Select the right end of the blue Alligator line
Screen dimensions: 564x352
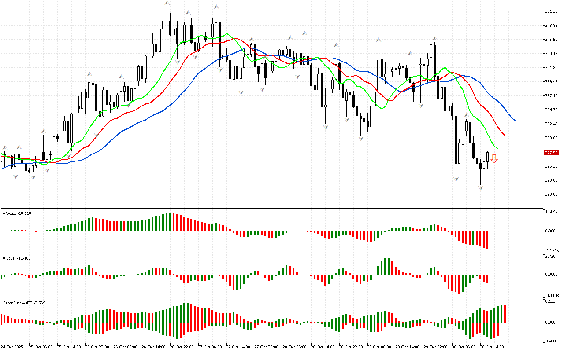tap(515, 121)
